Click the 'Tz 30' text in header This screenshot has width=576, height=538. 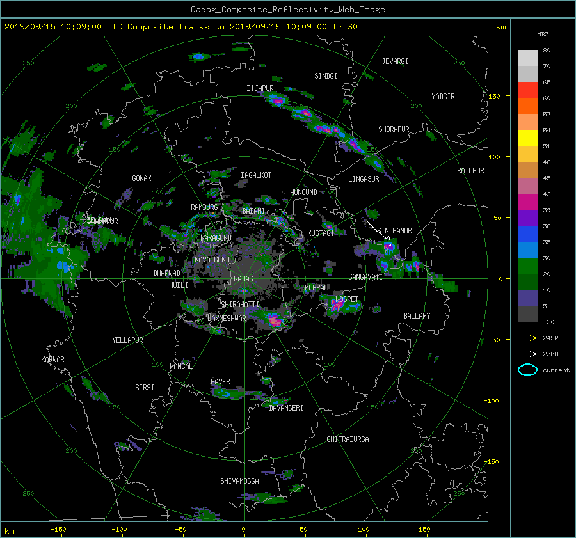pos(344,27)
